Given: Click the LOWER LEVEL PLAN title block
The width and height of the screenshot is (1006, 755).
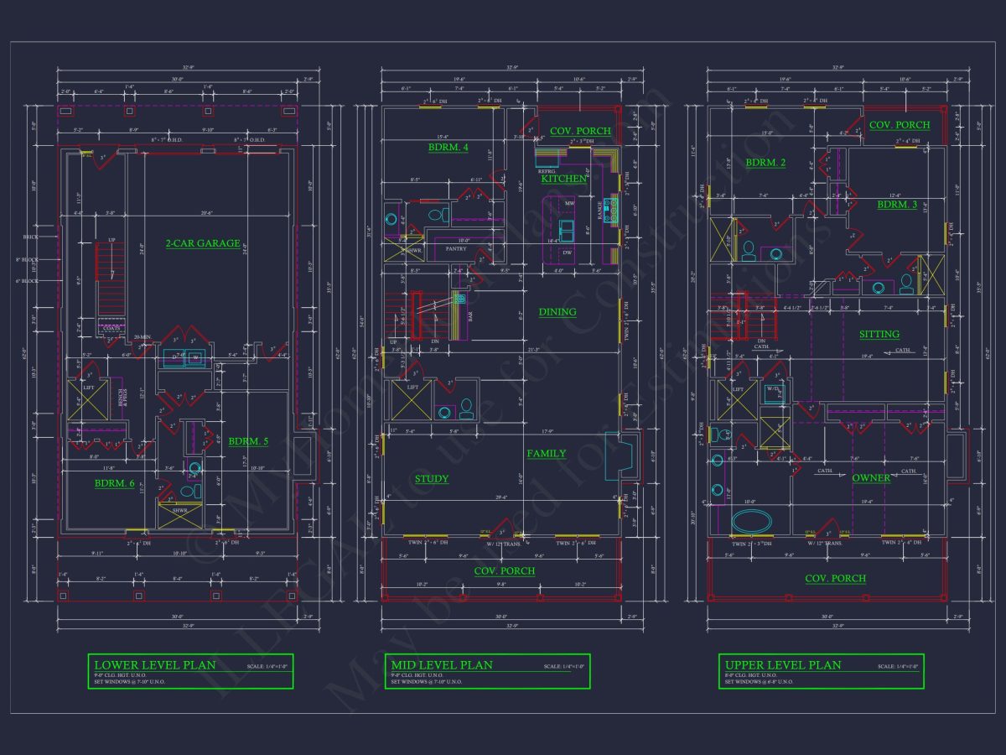Looking at the screenshot, I should [191, 671].
